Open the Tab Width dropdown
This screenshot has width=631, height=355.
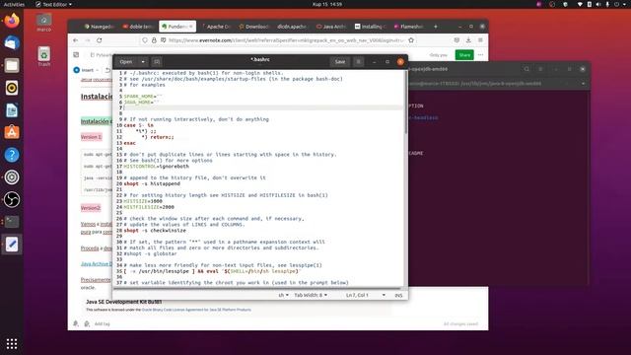tap(311, 295)
